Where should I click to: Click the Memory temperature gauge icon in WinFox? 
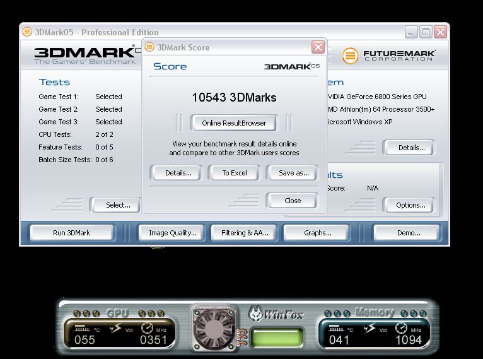tap(336, 327)
